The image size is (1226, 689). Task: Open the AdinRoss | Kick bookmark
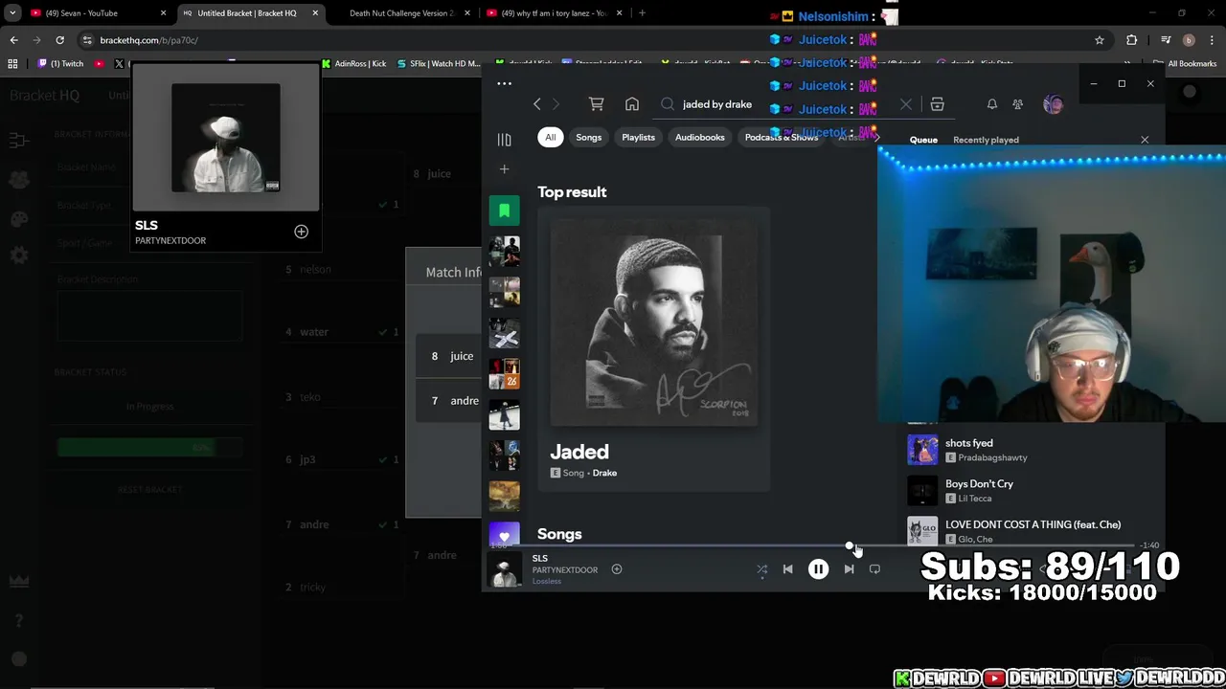pyautogui.click(x=354, y=64)
